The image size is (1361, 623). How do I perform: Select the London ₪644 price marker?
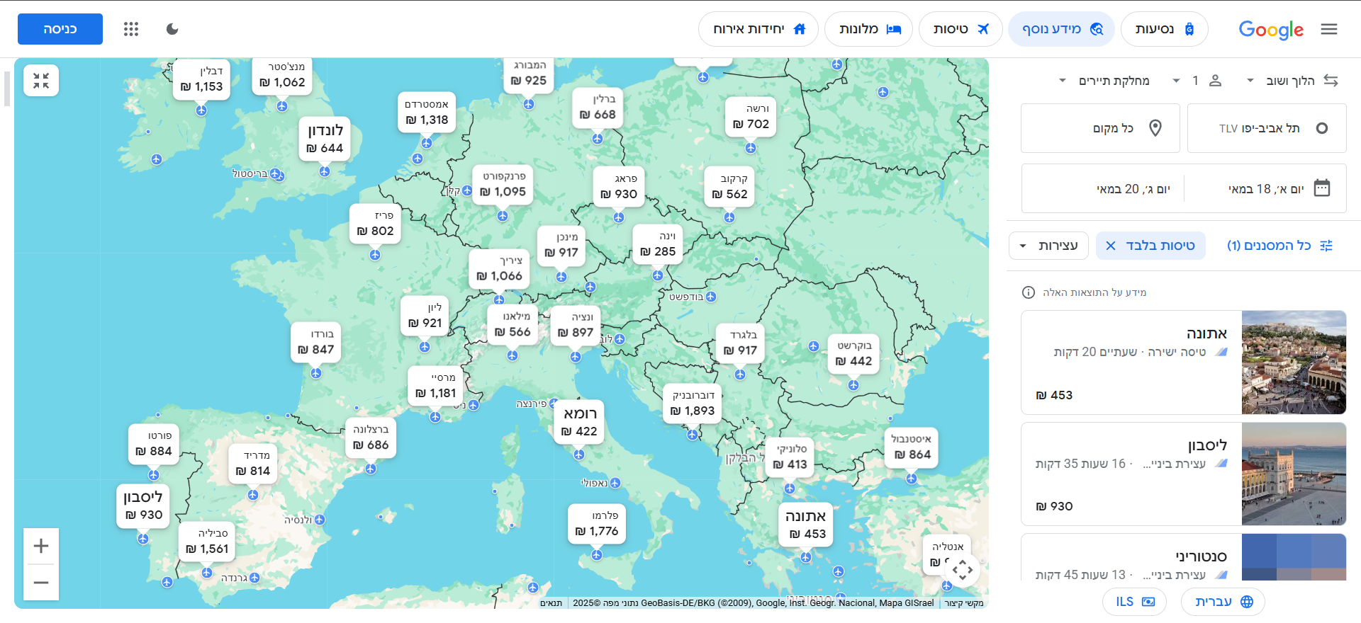click(325, 139)
